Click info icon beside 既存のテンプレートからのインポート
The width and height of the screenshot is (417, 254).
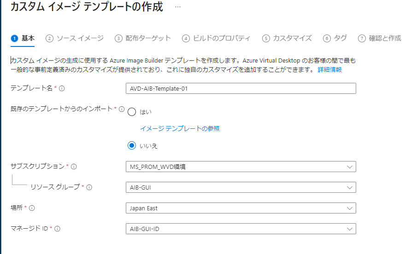[122, 109]
